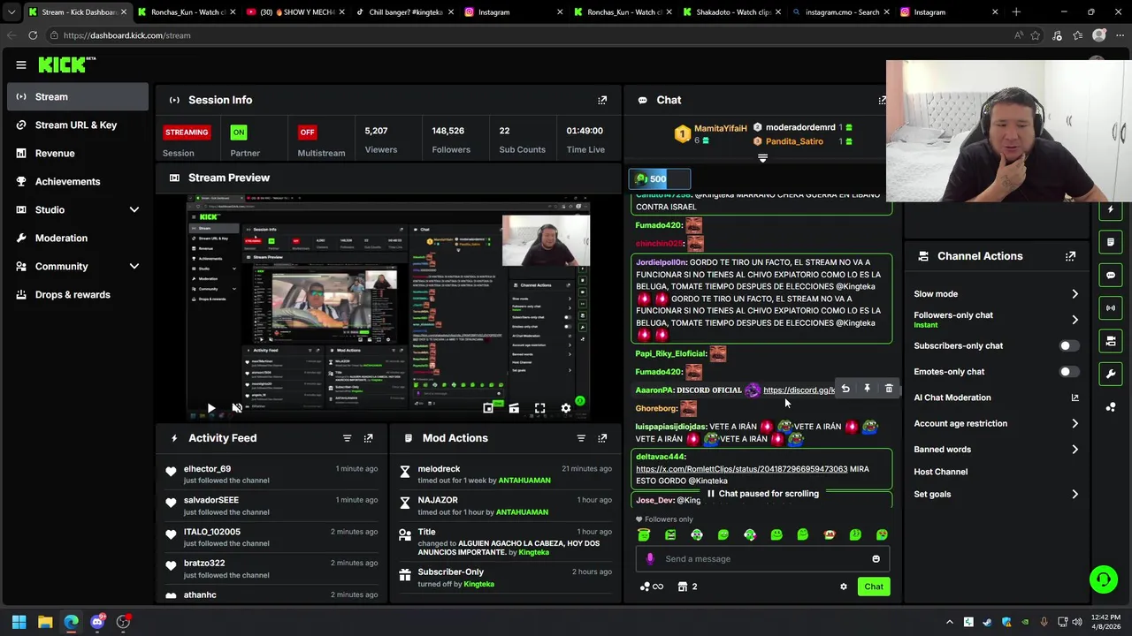This screenshot has width=1132, height=636.
Task: Add page to browser favorites star
Action: (x=1036, y=35)
